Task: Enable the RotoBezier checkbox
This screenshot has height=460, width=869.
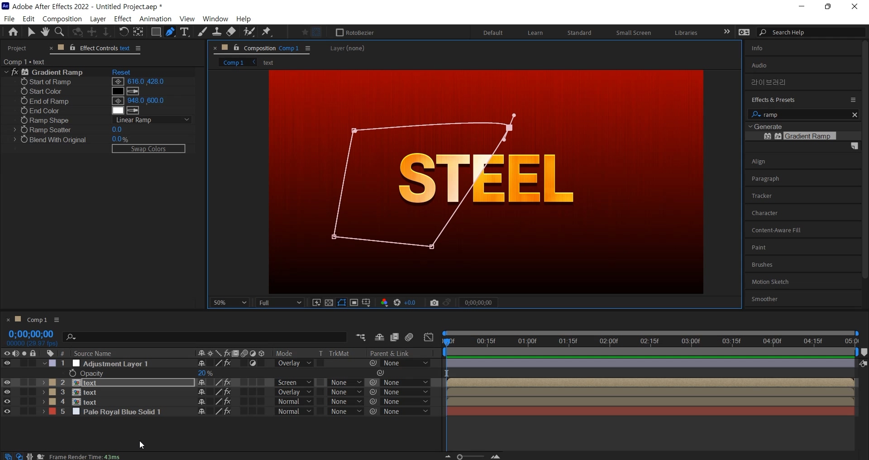Action: coord(340,33)
